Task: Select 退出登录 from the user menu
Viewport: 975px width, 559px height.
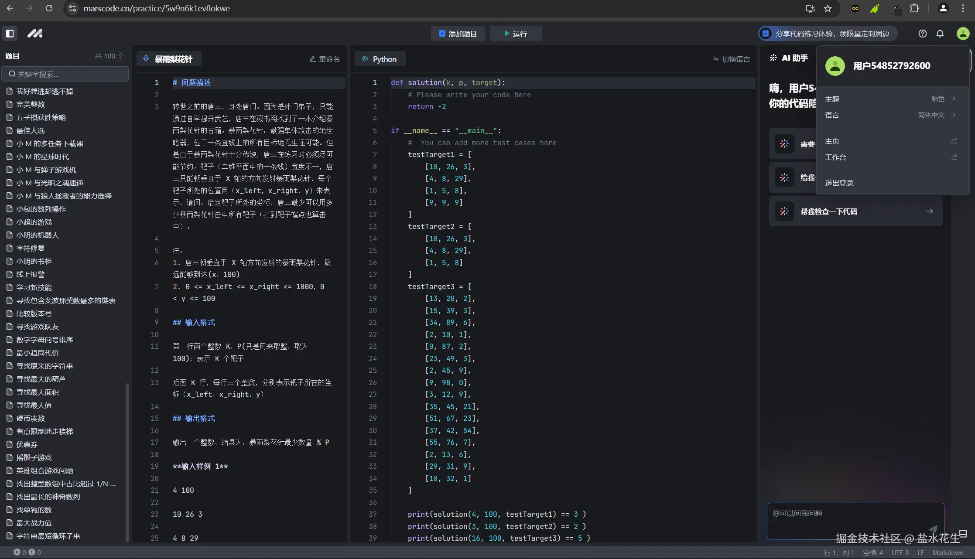Action: 839,182
